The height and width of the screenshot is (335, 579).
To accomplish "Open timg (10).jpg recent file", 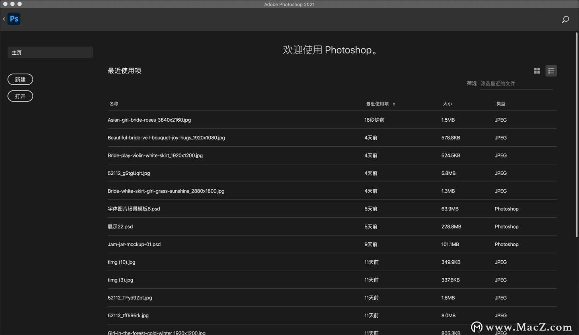I will pyautogui.click(x=332, y=262).
